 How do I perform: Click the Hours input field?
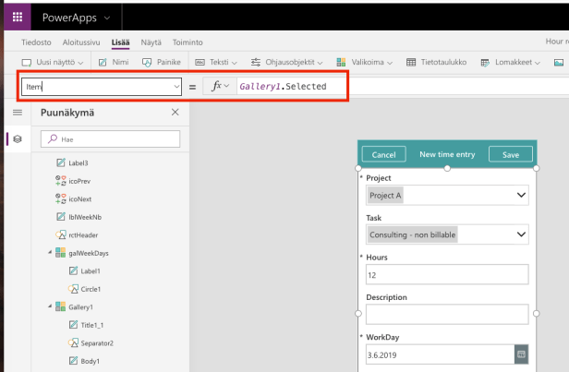tap(446, 274)
